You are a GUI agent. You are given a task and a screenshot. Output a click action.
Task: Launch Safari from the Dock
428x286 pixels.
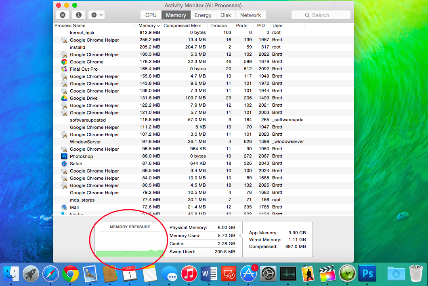point(50,273)
